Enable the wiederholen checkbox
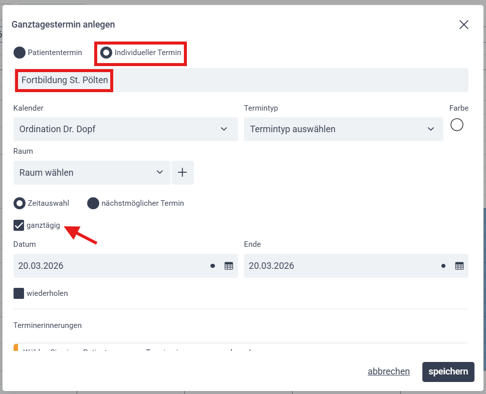This screenshot has height=394, width=486. tap(19, 293)
